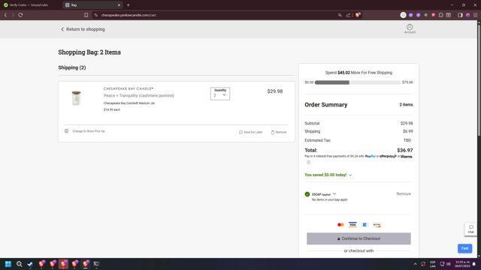
Task: Open the green extension icon in toolbar
Action: (x=426, y=15)
